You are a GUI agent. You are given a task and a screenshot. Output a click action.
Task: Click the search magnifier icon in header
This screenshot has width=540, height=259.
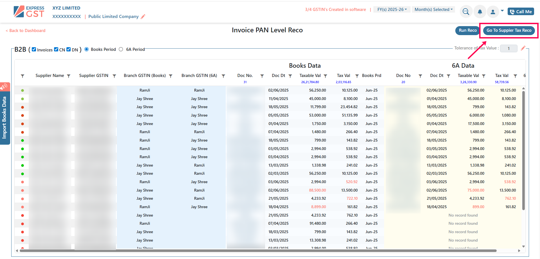pos(466,12)
